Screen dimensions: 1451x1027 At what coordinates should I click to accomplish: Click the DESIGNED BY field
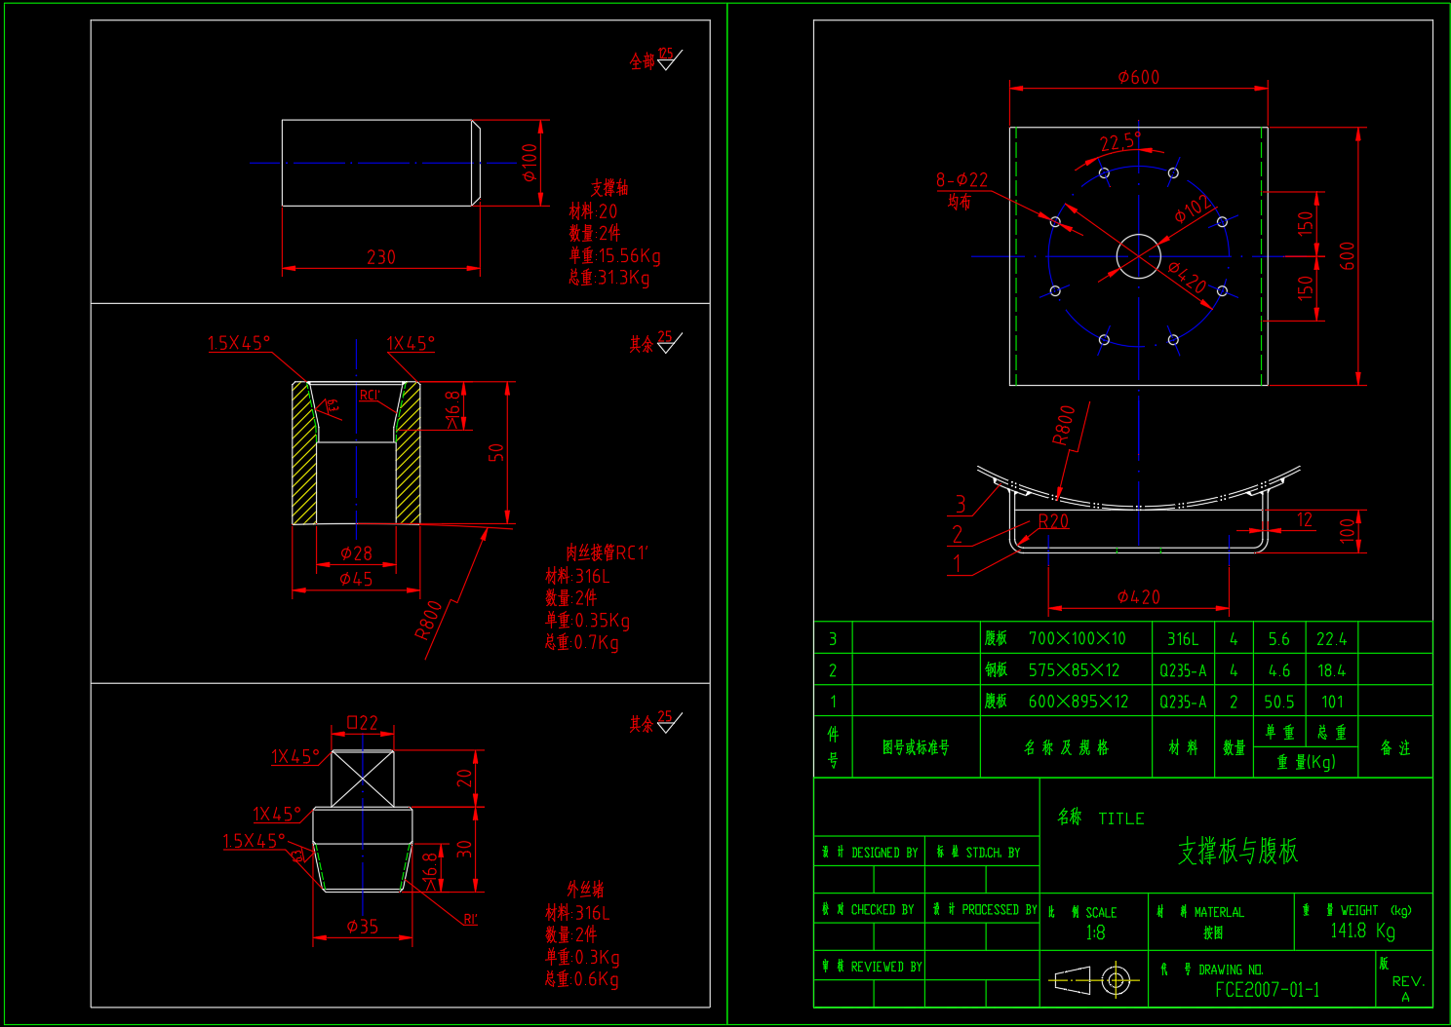(x=874, y=852)
